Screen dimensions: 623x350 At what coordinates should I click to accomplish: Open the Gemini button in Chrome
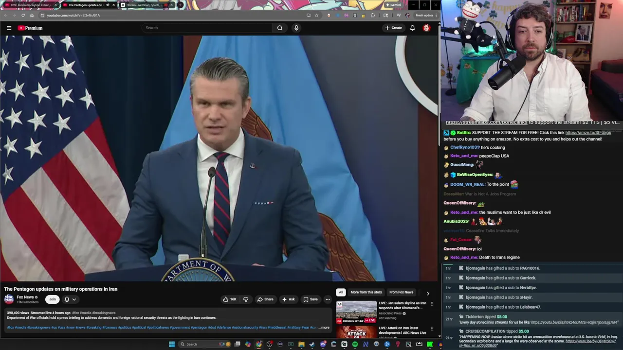(393, 5)
